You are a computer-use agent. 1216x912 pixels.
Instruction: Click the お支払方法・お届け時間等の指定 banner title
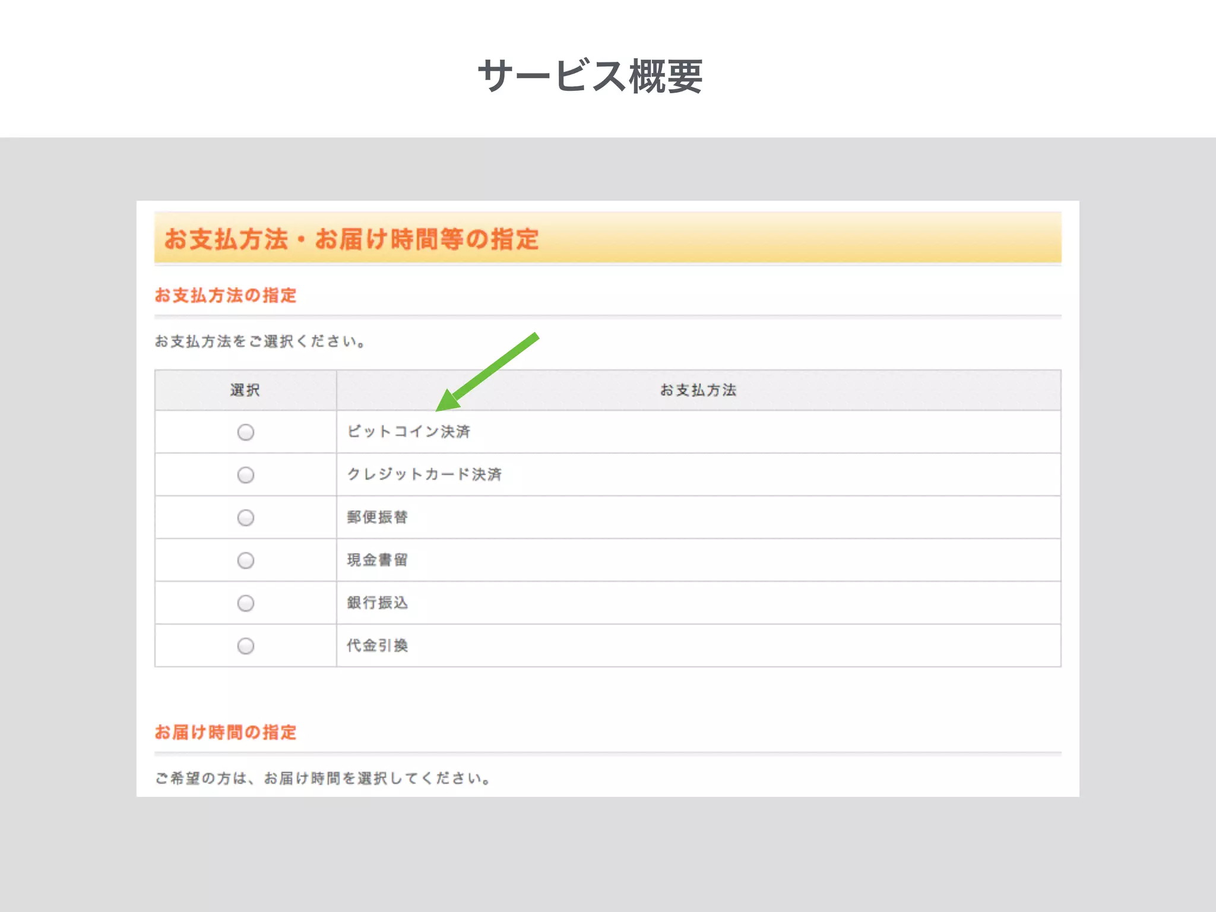pyautogui.click(x=351, y=239)
